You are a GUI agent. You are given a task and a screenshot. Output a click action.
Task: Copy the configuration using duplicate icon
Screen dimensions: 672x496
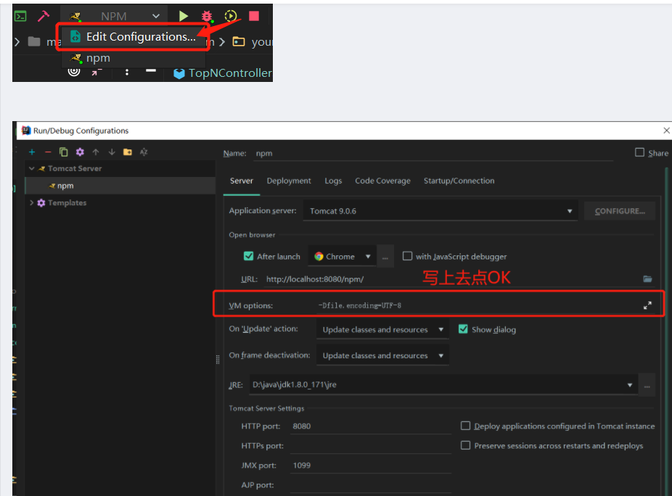64,152
